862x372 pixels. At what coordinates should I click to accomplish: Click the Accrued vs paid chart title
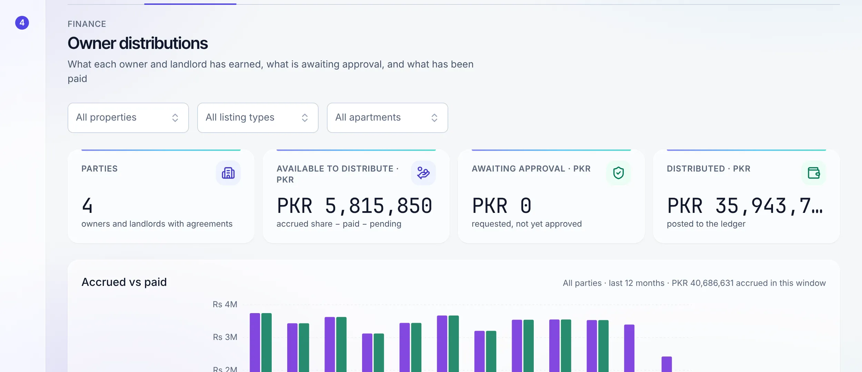(x=124, y=282)
